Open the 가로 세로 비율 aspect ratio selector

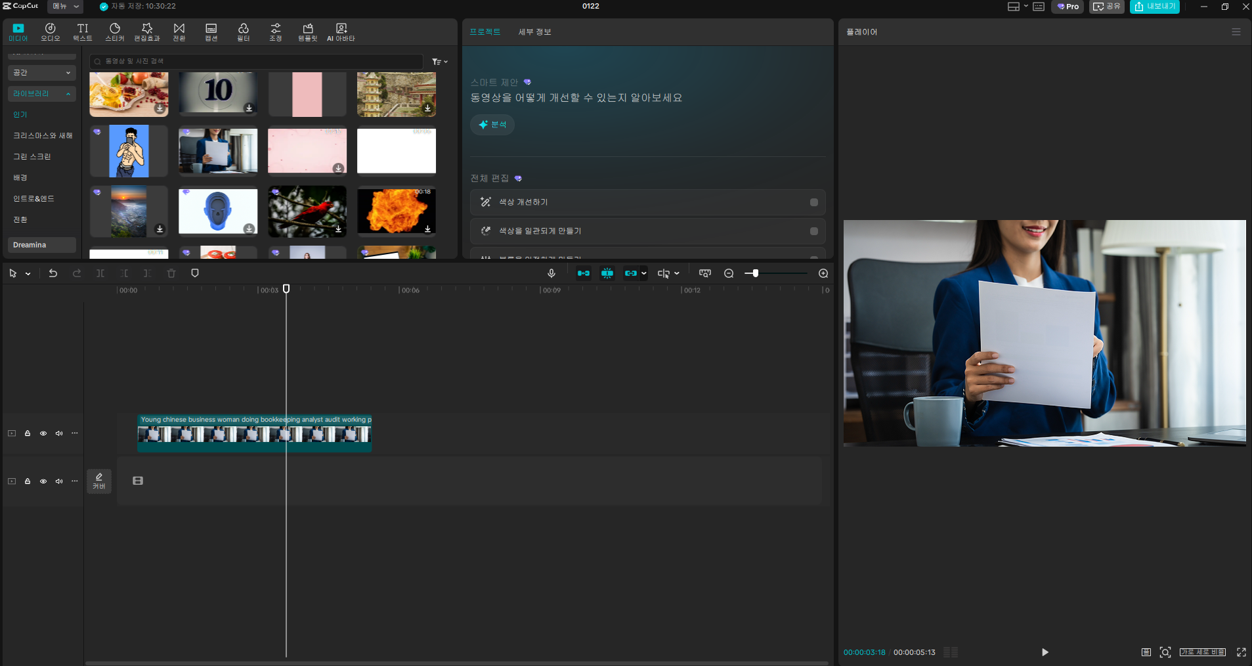tap(1203, 652)
